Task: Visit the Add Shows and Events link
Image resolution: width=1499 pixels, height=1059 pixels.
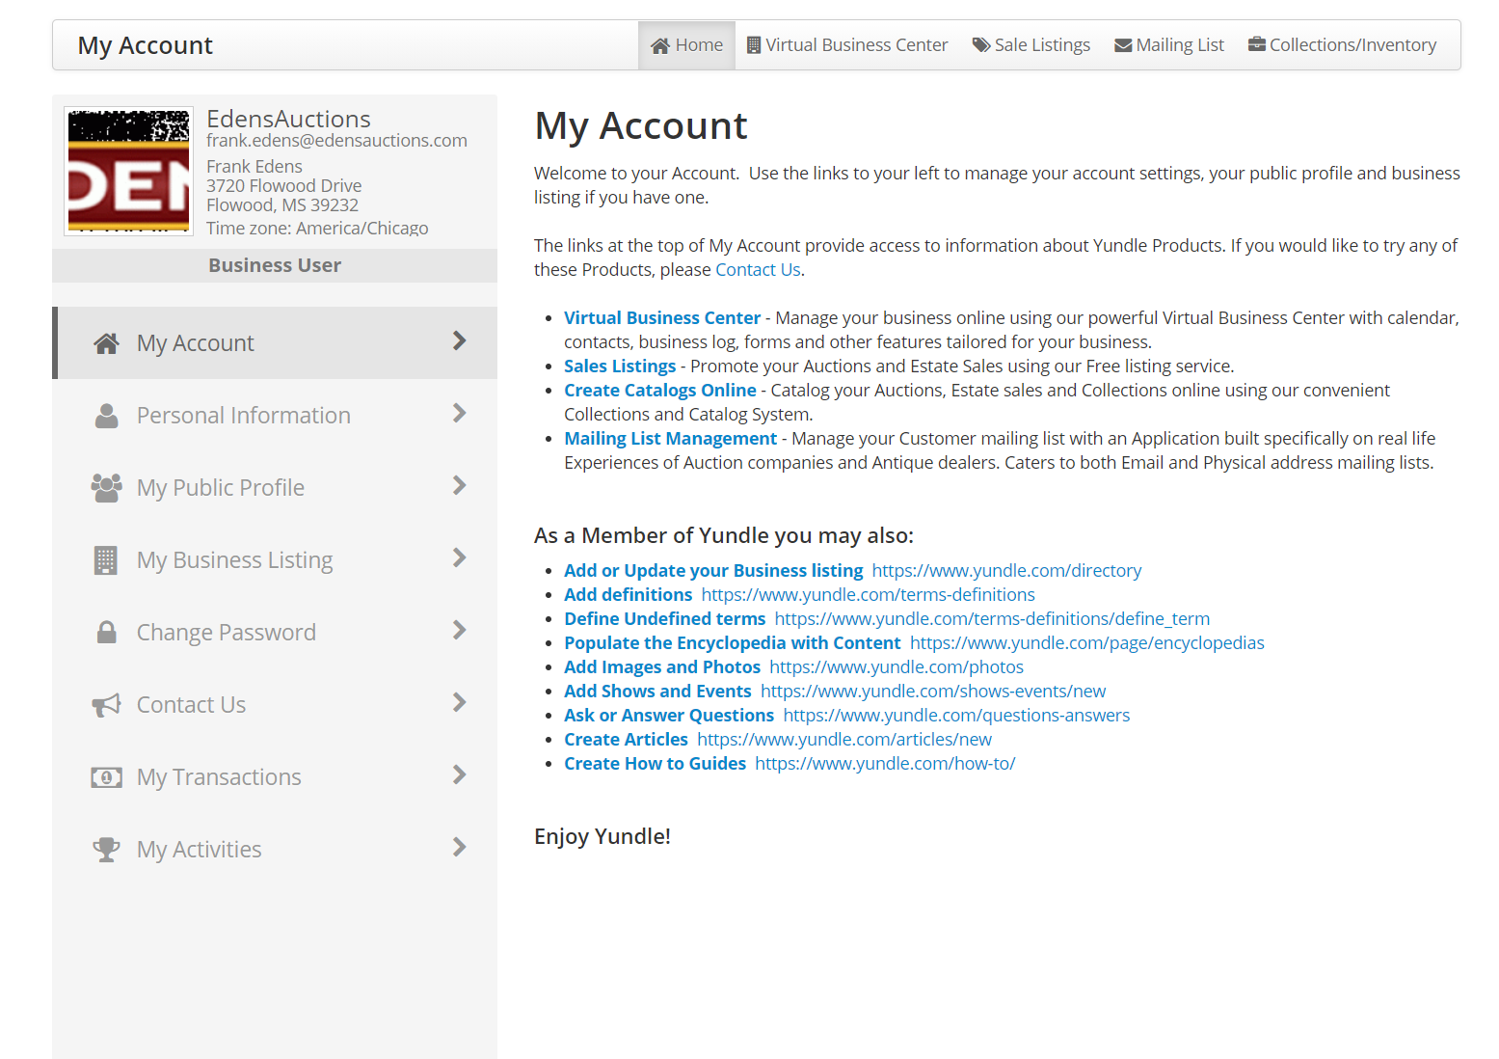Action: 657,692
